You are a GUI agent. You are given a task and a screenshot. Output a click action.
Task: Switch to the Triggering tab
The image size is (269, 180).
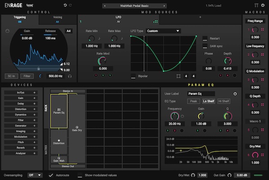(20, 19)
